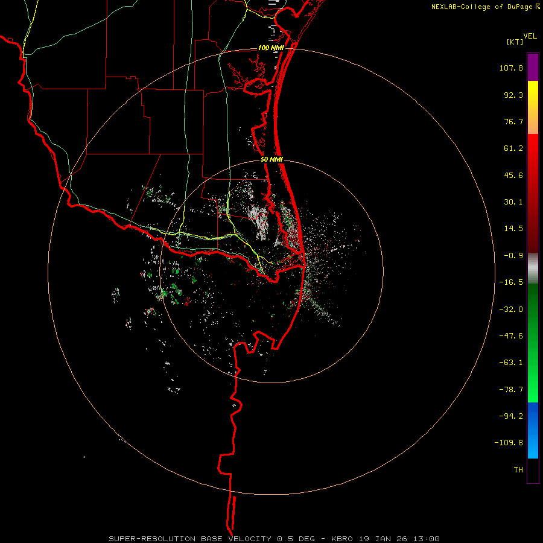Click the -32.0 velocity scale value

511,310
